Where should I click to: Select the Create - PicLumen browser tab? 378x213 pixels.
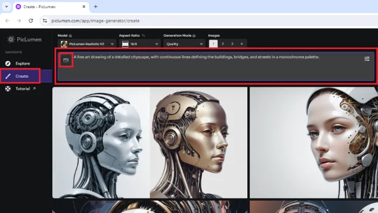point(51,6)
